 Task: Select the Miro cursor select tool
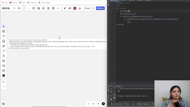[4, 26]
